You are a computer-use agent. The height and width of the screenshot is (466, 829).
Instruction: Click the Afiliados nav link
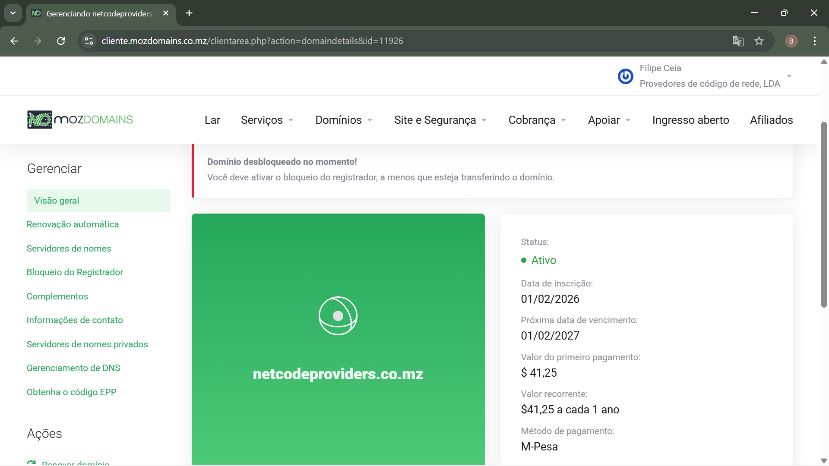[x=771, y=120]
